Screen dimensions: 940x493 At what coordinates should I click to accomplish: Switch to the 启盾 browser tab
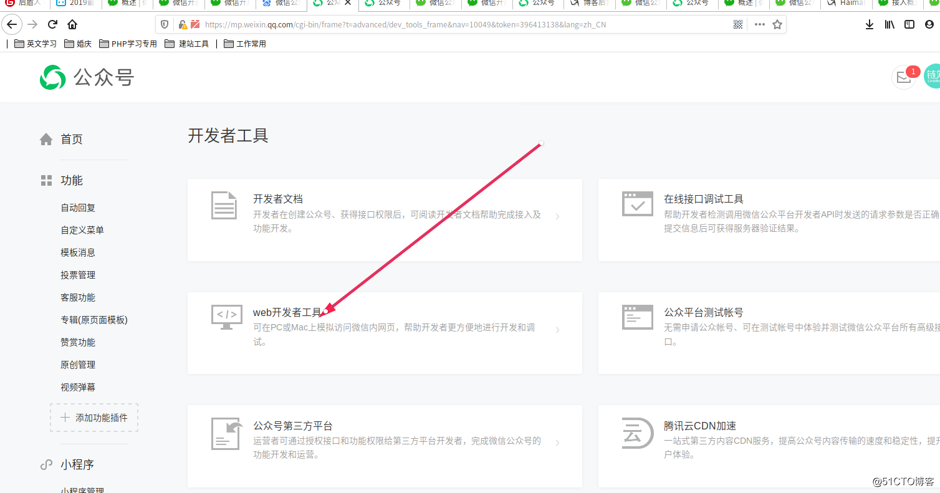click(24, 3)
